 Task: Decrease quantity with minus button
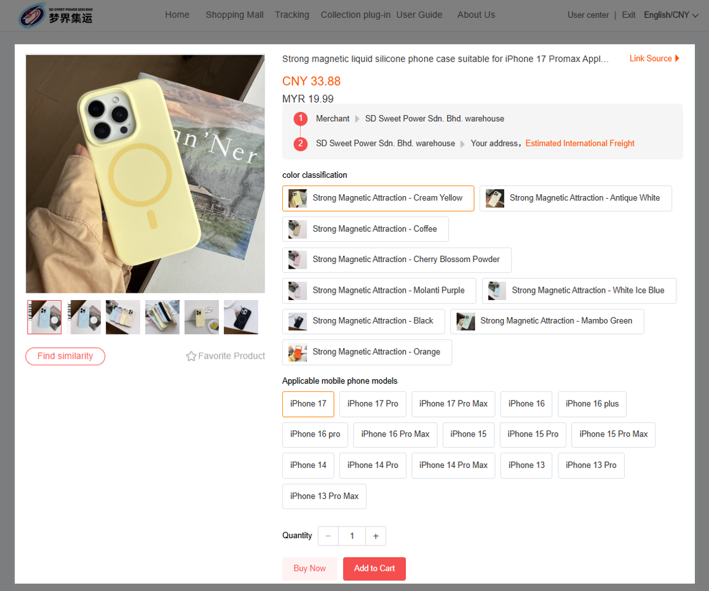click(x=328, y=536)
